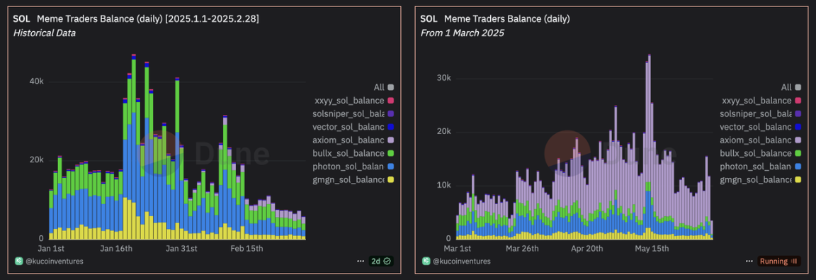The image size is (816, 280).
Task: Toggle vector_sol series in right chart legend
Action: pyautogui.click(x=761, y=127)
